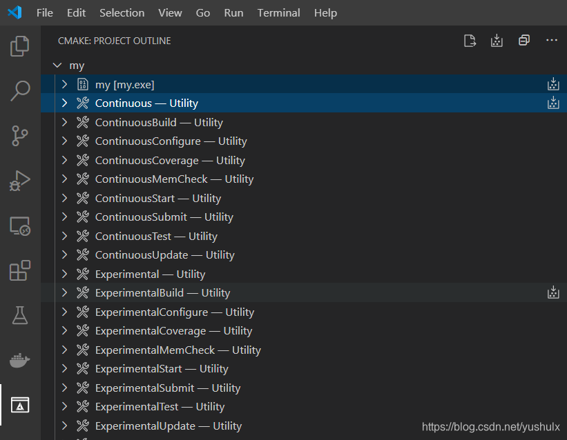The height and width of the screenshot is (440, 567).
Task: Open the Edit menu
Action: (x=76, y=13)
